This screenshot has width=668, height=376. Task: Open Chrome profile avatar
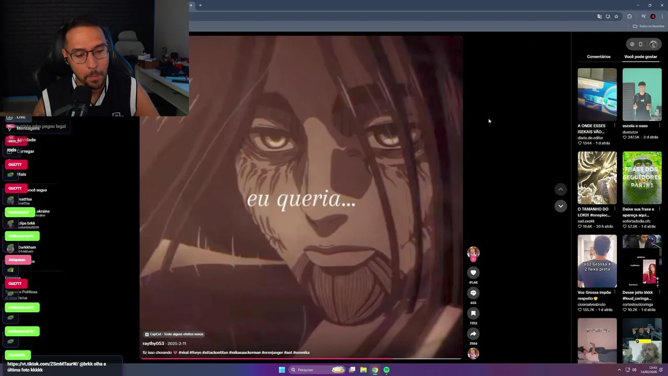pyautogui.click(x=653, y=17)
